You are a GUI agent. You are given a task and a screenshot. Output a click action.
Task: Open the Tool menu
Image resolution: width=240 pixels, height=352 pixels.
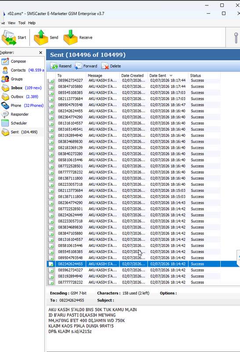pyautogui.click(x=21, y=23)
